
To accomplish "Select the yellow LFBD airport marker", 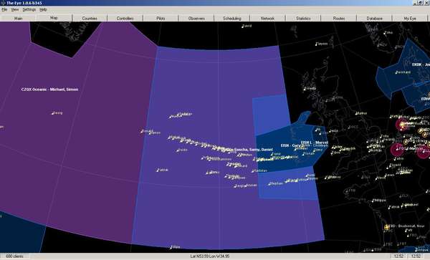I will point(387,227).
